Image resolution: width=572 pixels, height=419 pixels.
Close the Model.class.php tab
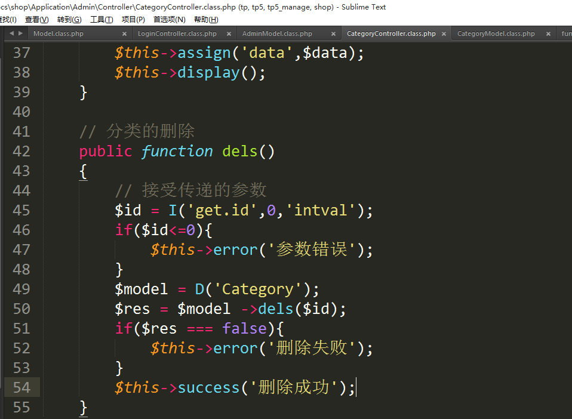(x=124, y=34)
